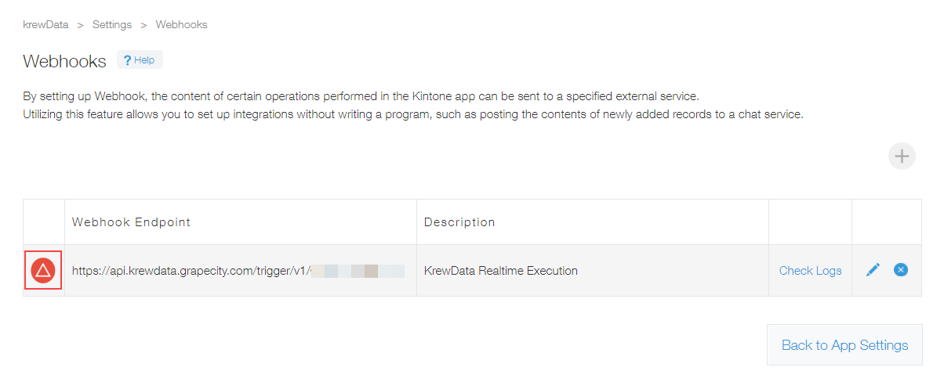Edit the webhook using the pencil icon

pyautogui.click(x=873, y=270)
